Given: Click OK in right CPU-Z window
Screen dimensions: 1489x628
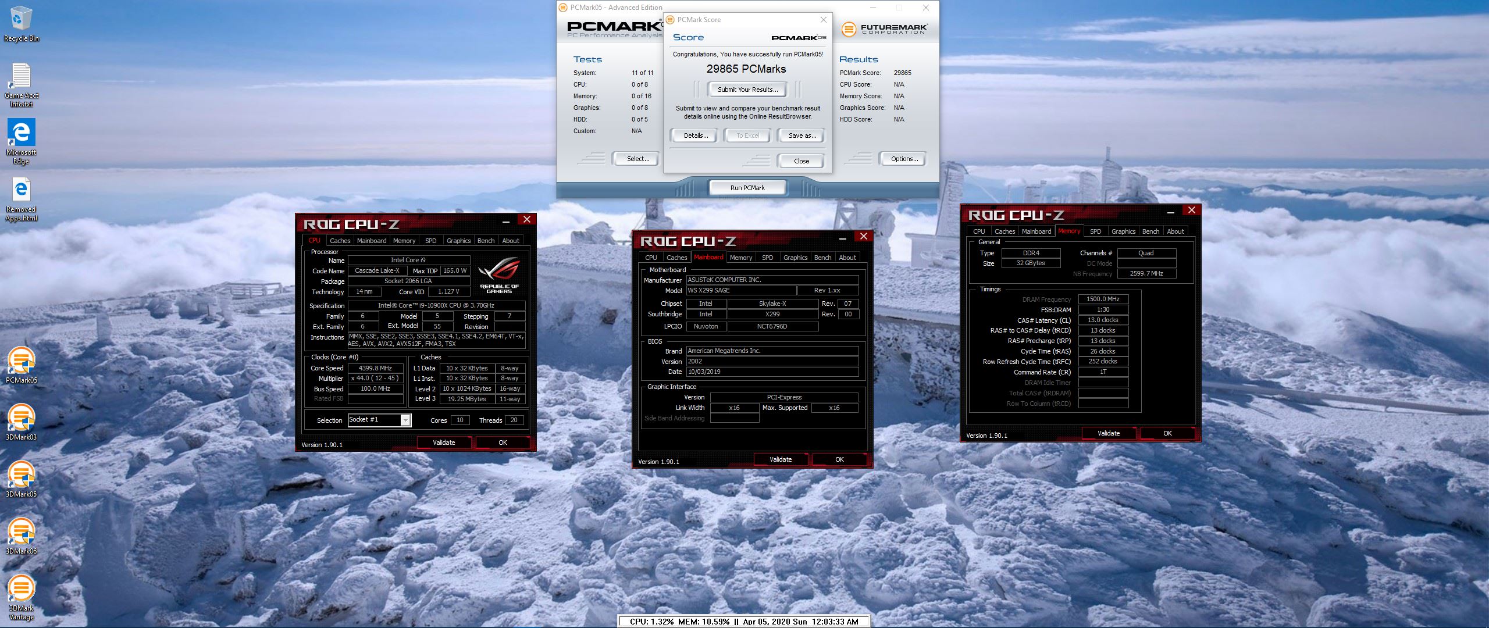Looking at the screenshot, I should point(1167,433).
